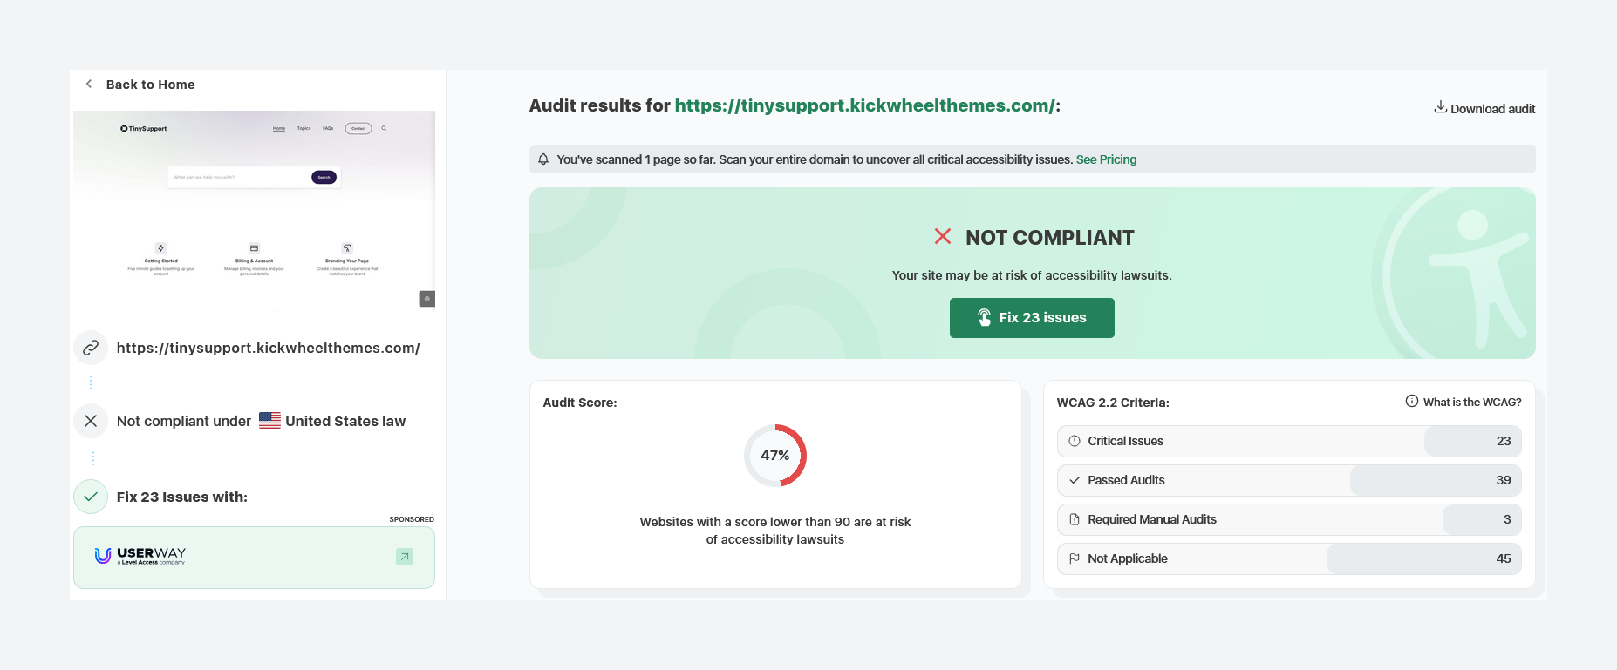Click the green checkmark circle icon

[x=91, y=497]
